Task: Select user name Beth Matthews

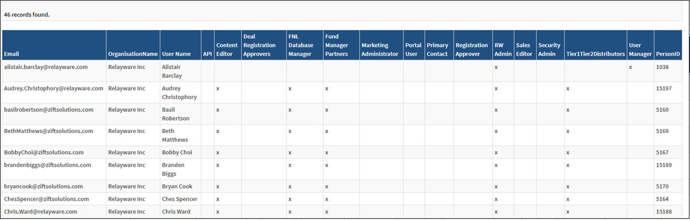Action: [175, 135]
